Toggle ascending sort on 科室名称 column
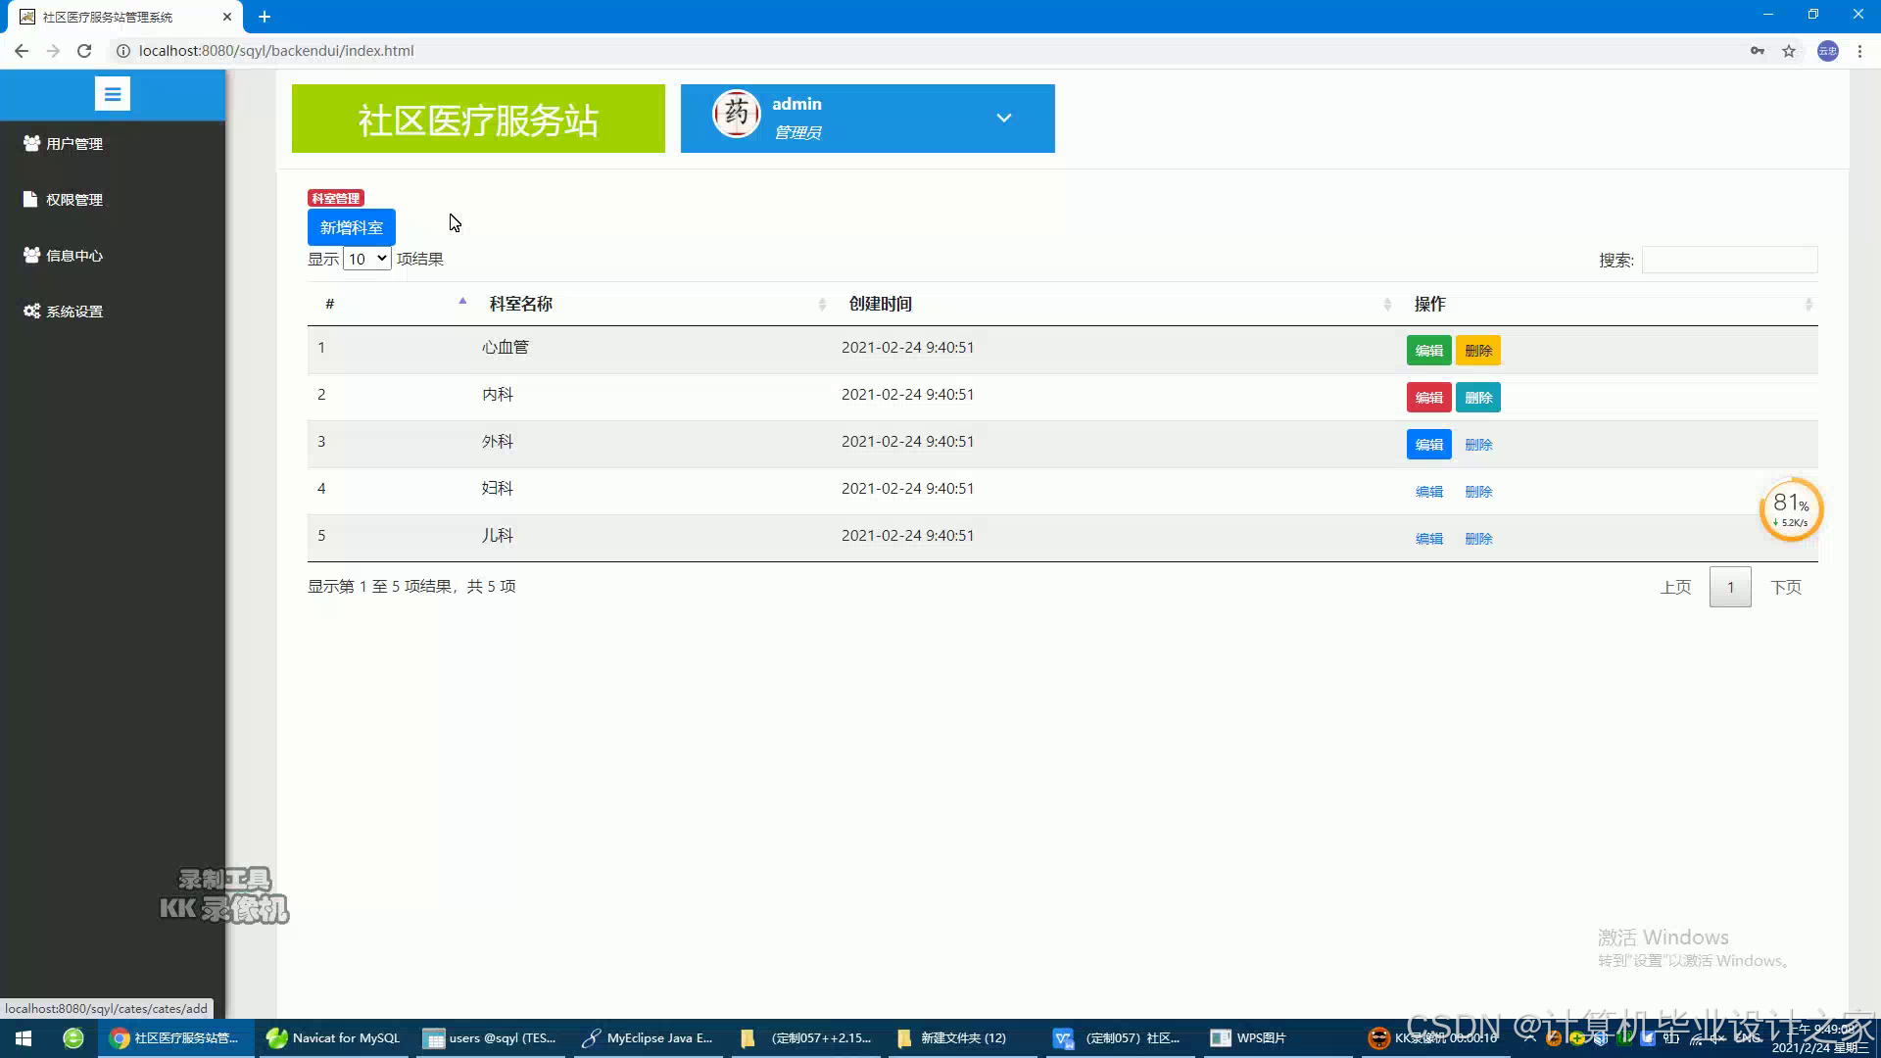Viewport: 1881px width, 1058px height. click(x=520, y=304)
